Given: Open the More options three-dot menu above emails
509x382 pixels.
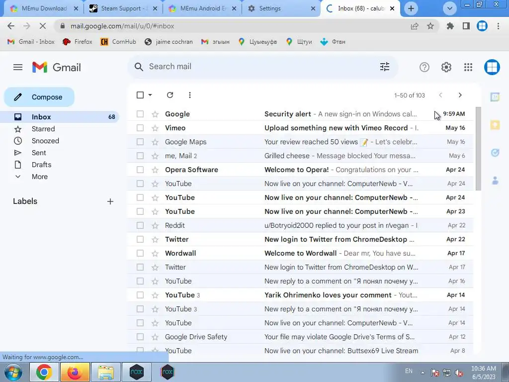Looking at the screenshot, I should (x=189, y=95).
